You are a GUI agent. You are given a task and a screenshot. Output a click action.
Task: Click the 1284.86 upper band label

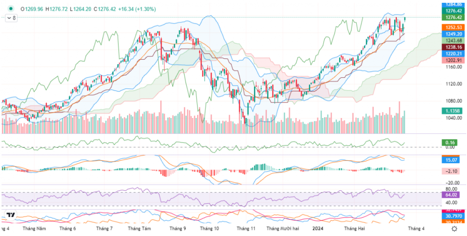[453, 4]
